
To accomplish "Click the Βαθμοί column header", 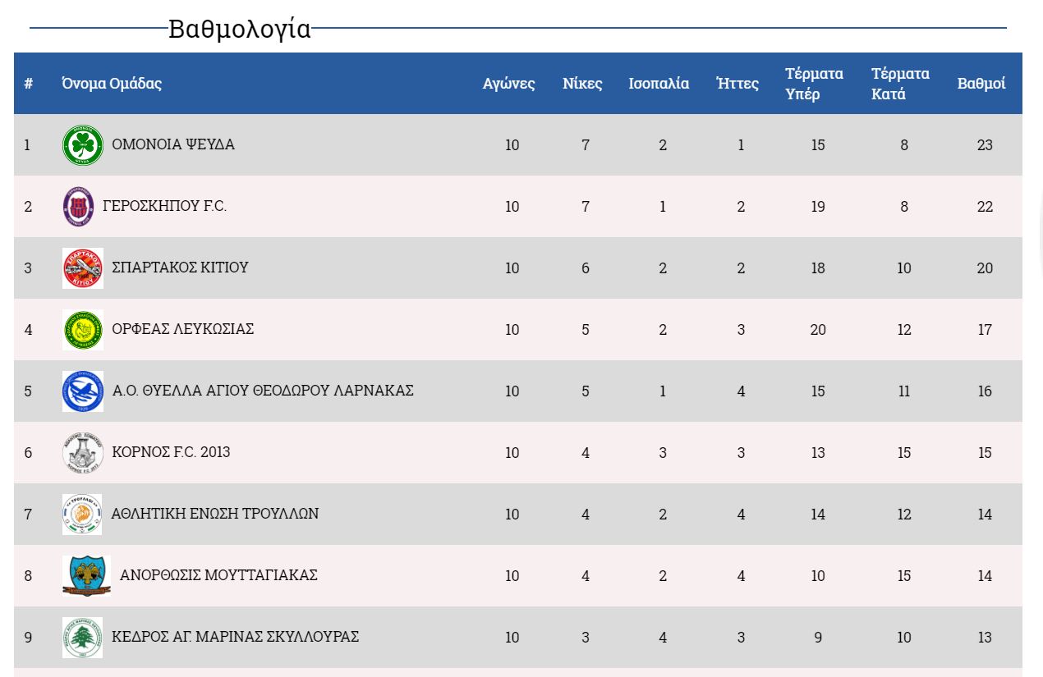I will pyautogui.click(x=981, y=84).
